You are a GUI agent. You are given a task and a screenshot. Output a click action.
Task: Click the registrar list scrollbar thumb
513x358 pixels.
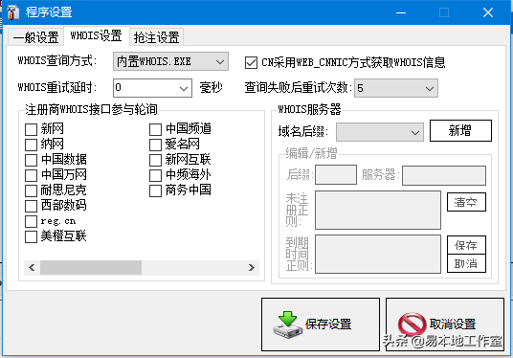(91, 268)
